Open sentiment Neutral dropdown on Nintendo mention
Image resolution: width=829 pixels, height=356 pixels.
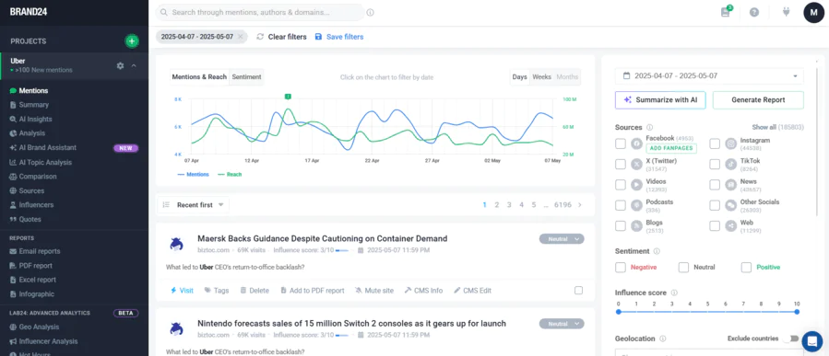point(562,324)
